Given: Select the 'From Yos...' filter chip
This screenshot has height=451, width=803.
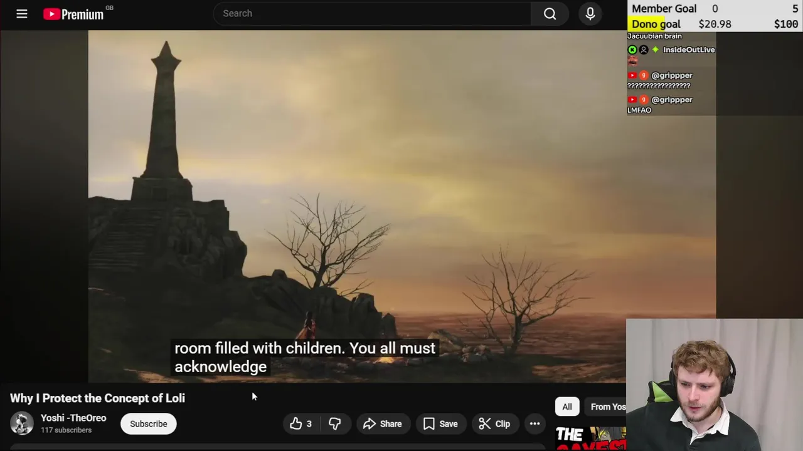Looking at the screenshot, I should coord(606,407).
